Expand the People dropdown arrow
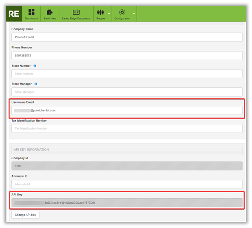 109,14
